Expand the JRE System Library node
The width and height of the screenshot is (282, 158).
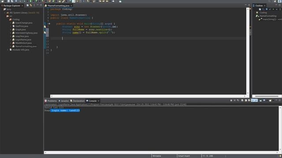point(5,13)
